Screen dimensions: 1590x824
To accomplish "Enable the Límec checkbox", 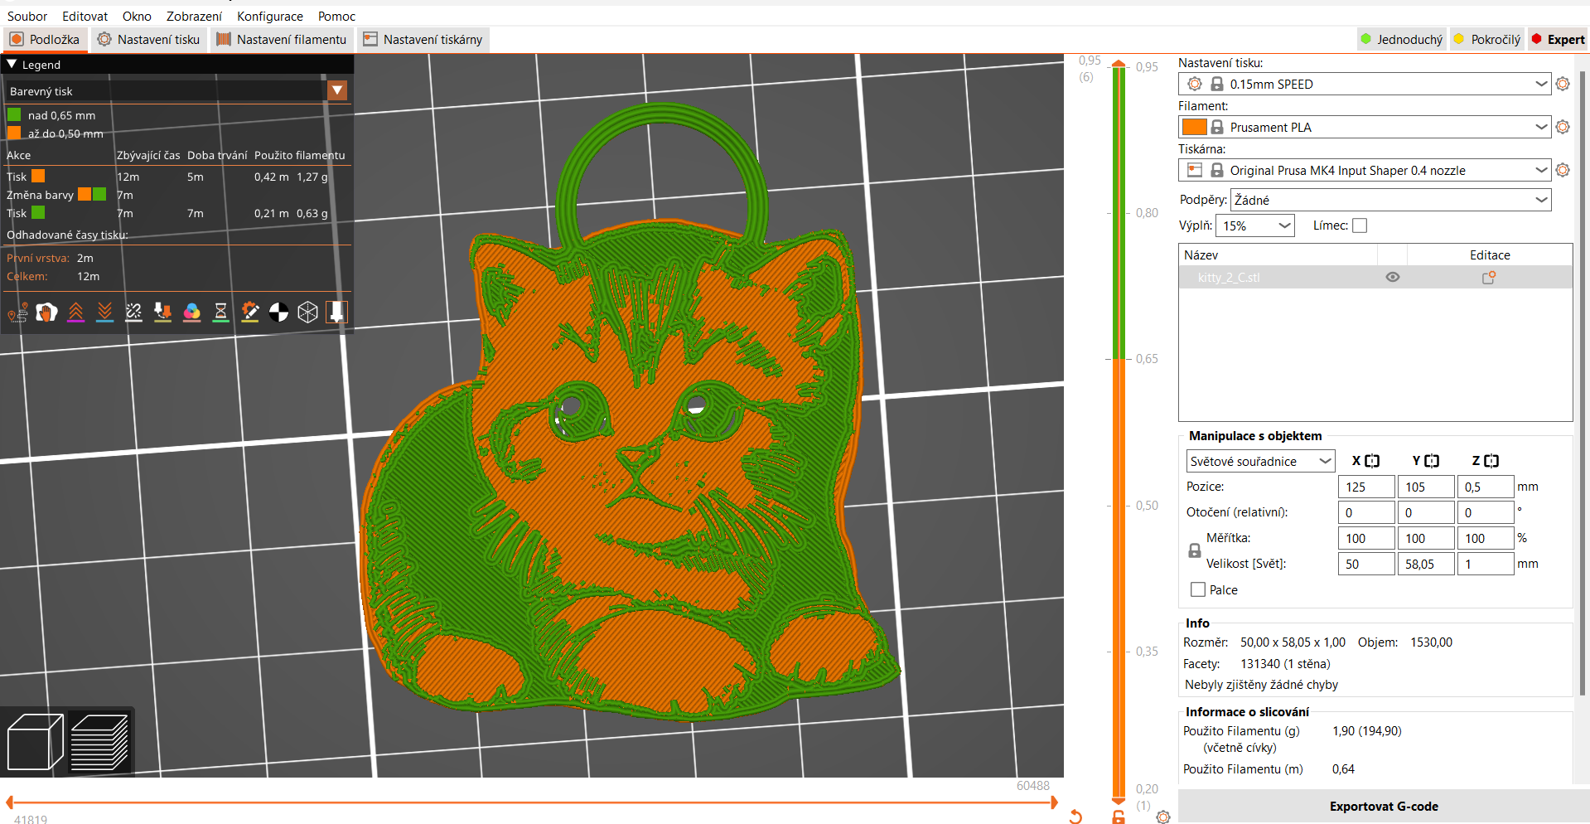I will tap(1360, 225).
